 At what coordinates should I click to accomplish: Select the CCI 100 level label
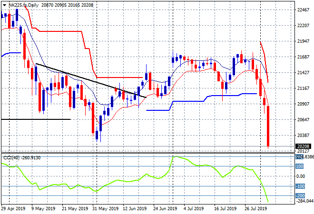[300, 166]
